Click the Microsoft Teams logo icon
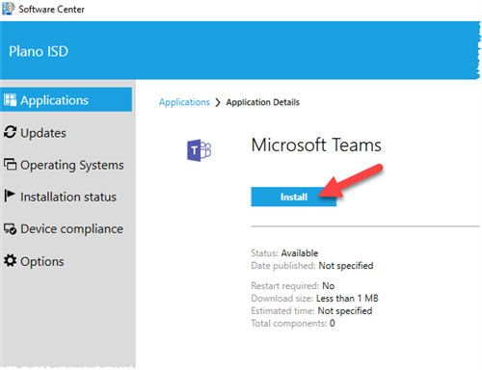The height and width of the screenshot is (370, 482). point(199,150)
